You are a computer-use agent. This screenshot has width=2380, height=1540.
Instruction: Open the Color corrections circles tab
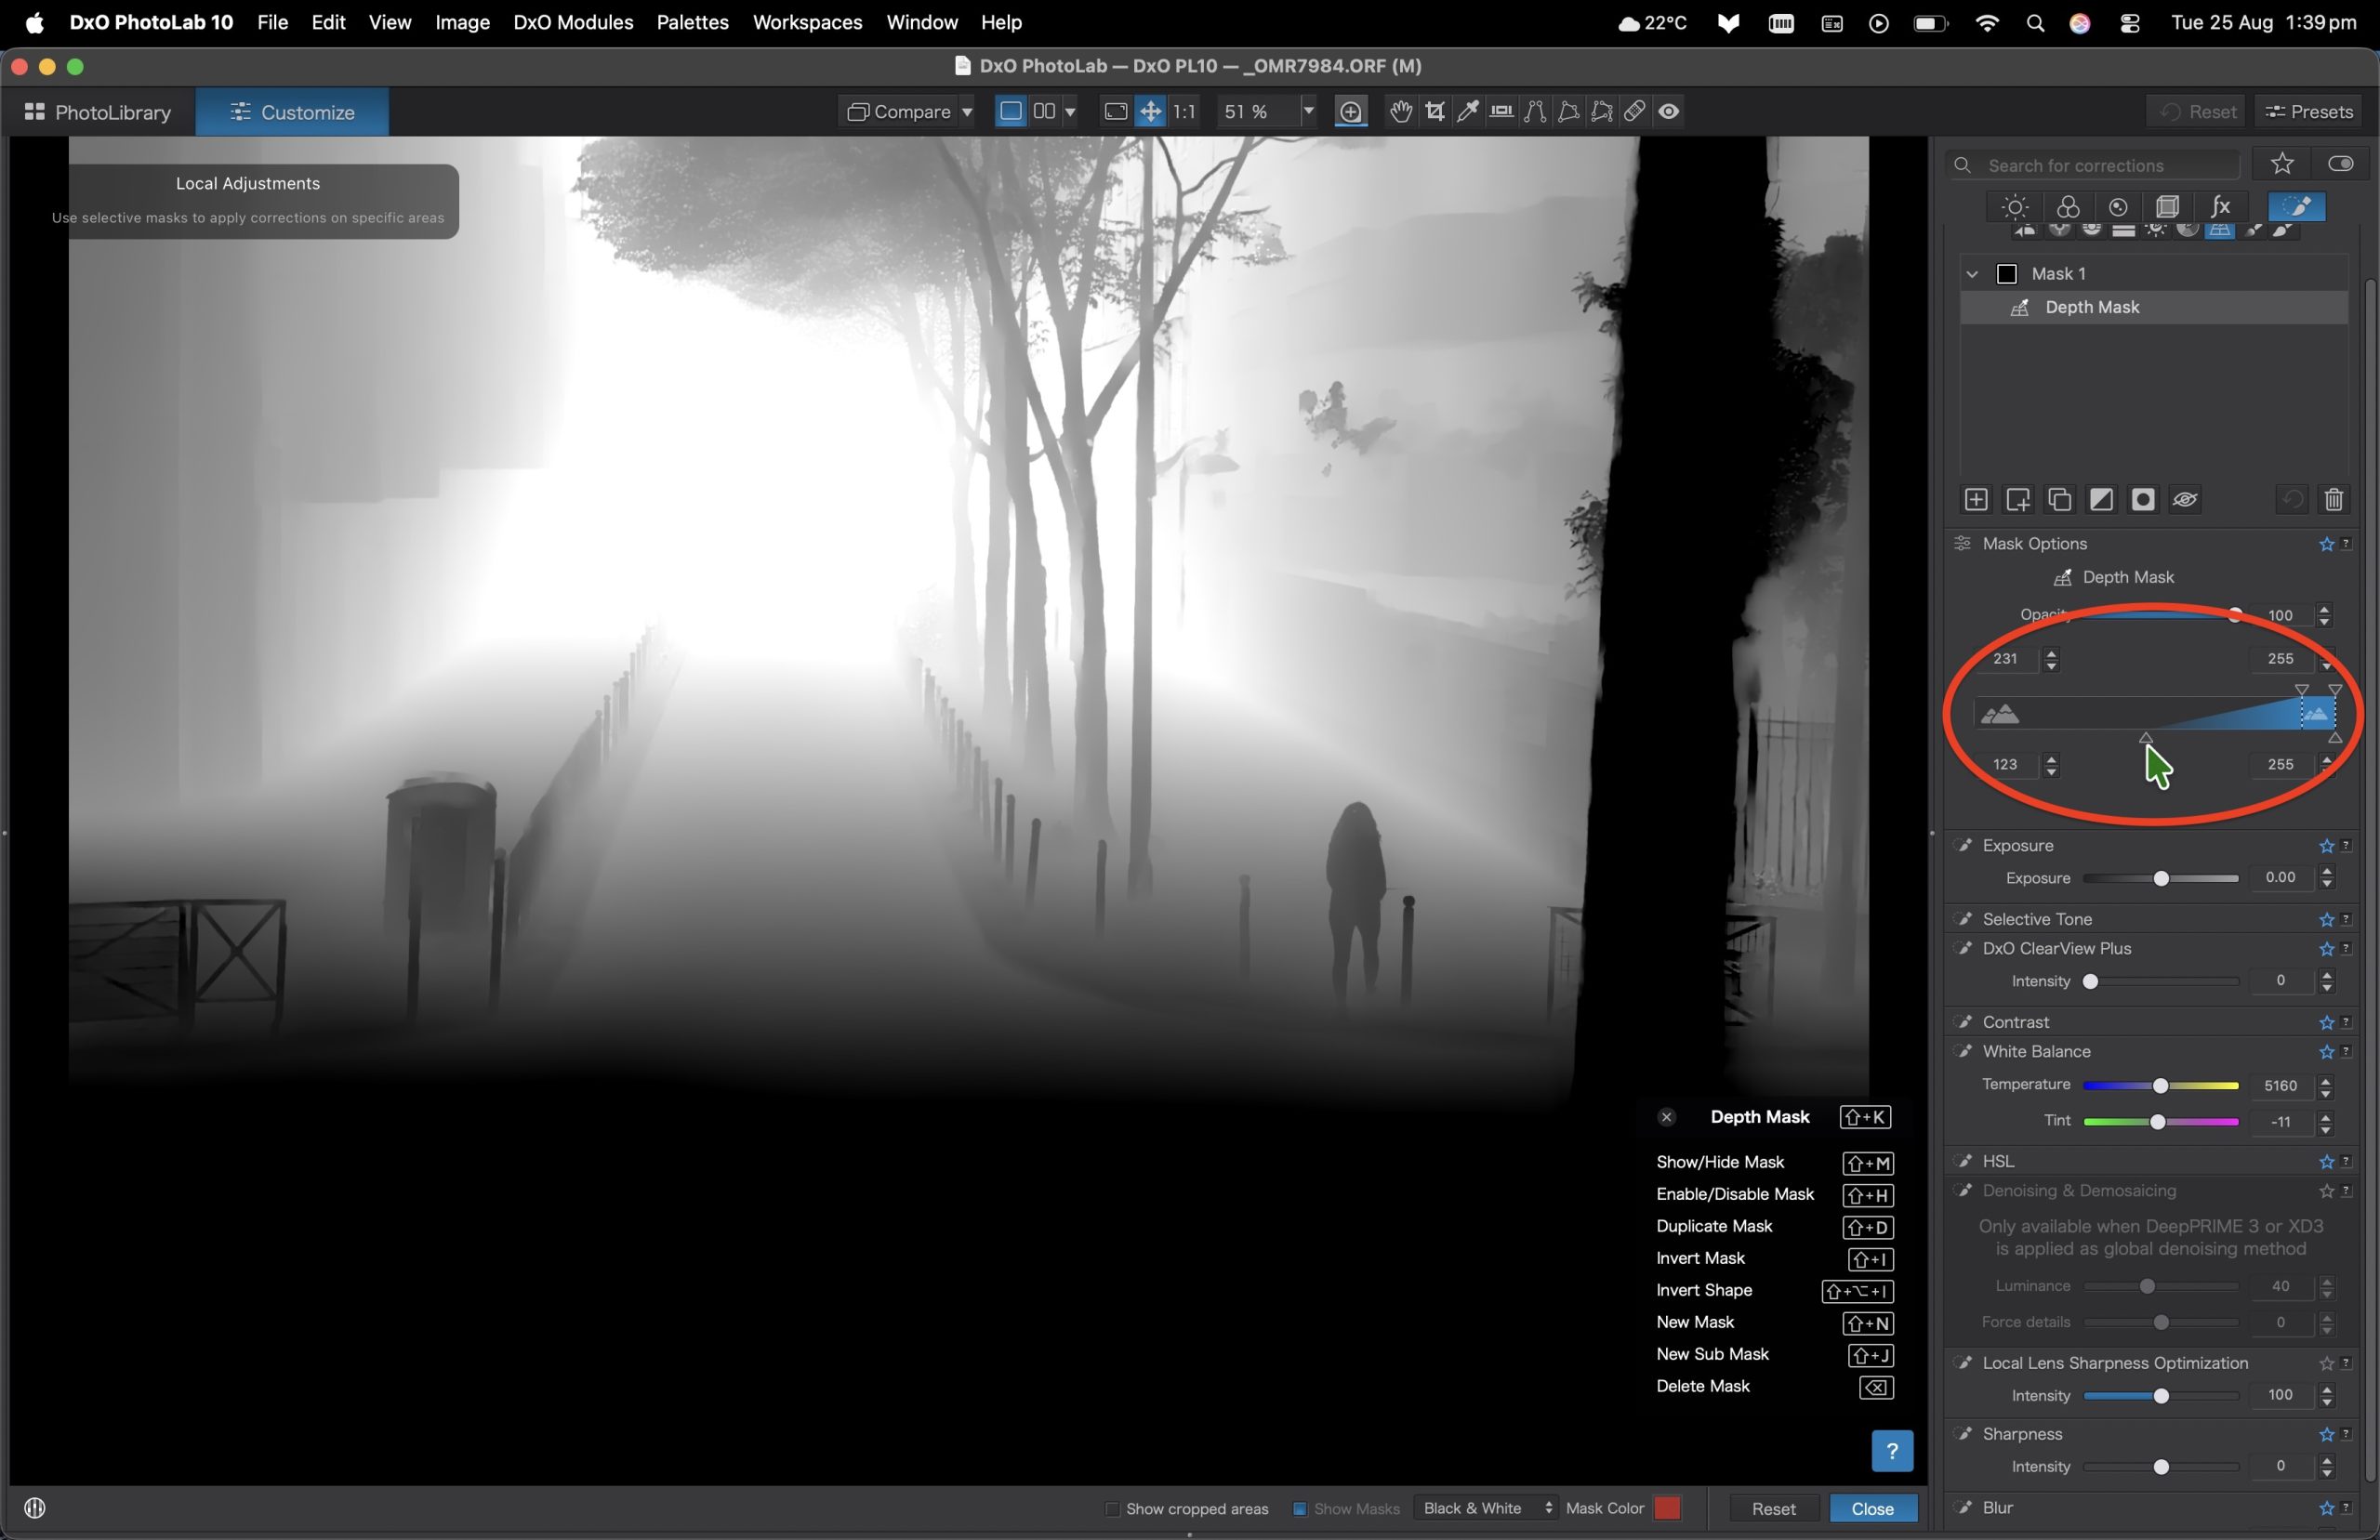click(x=2068, y=207)
